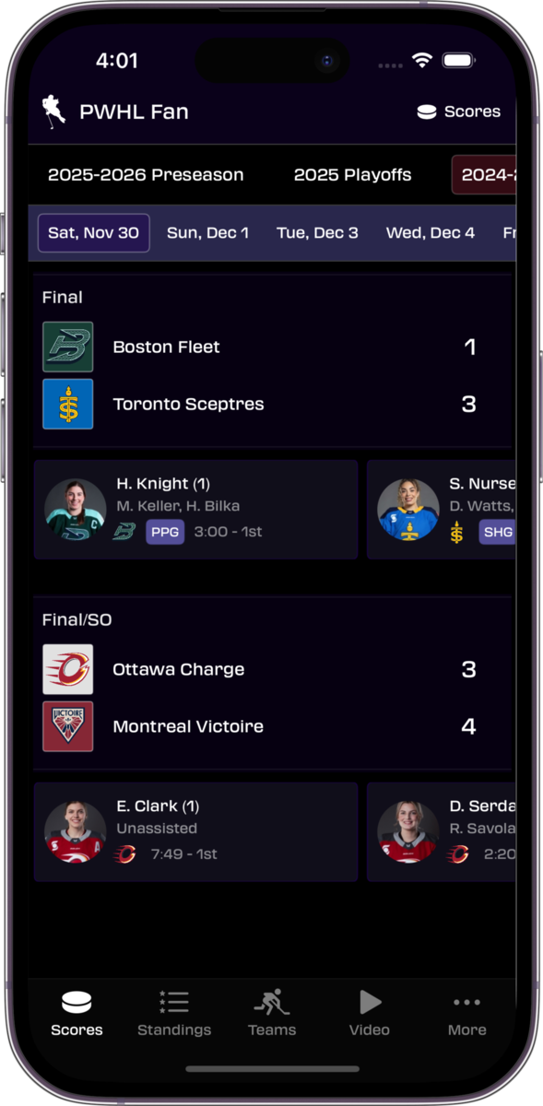This screenshot has height=1106, width=543.
Task: Select the Standings icon in bottom navigation
Action: click(x=173, y=1001)
